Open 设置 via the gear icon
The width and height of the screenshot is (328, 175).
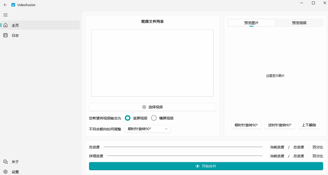[x=6, y=172]
